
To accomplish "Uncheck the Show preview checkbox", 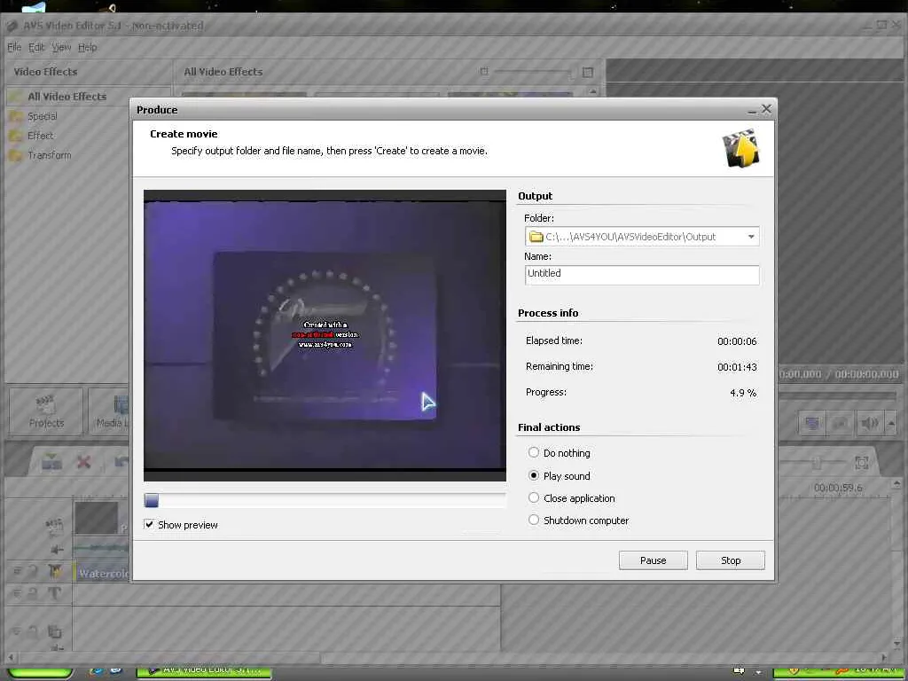I will (x=149, y=524).
